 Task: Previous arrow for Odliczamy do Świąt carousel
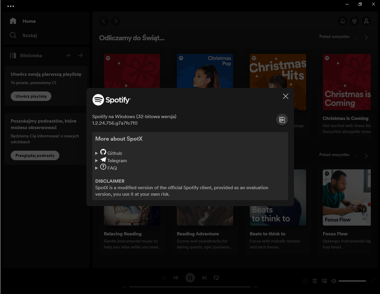point(356,37)
